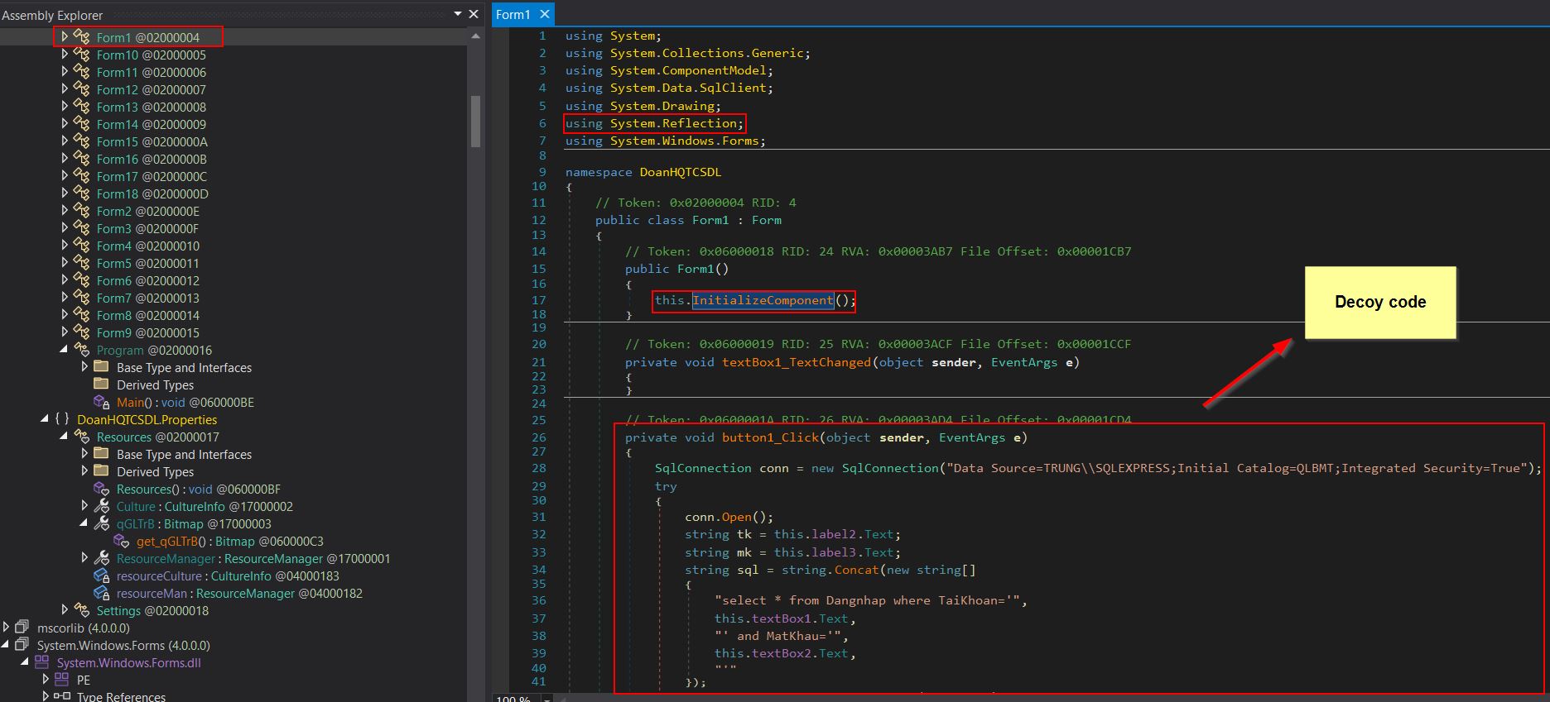The height and width of the screenshot is (702, 1550).
Task: Click the PE node icon
Action: point(61,680)
